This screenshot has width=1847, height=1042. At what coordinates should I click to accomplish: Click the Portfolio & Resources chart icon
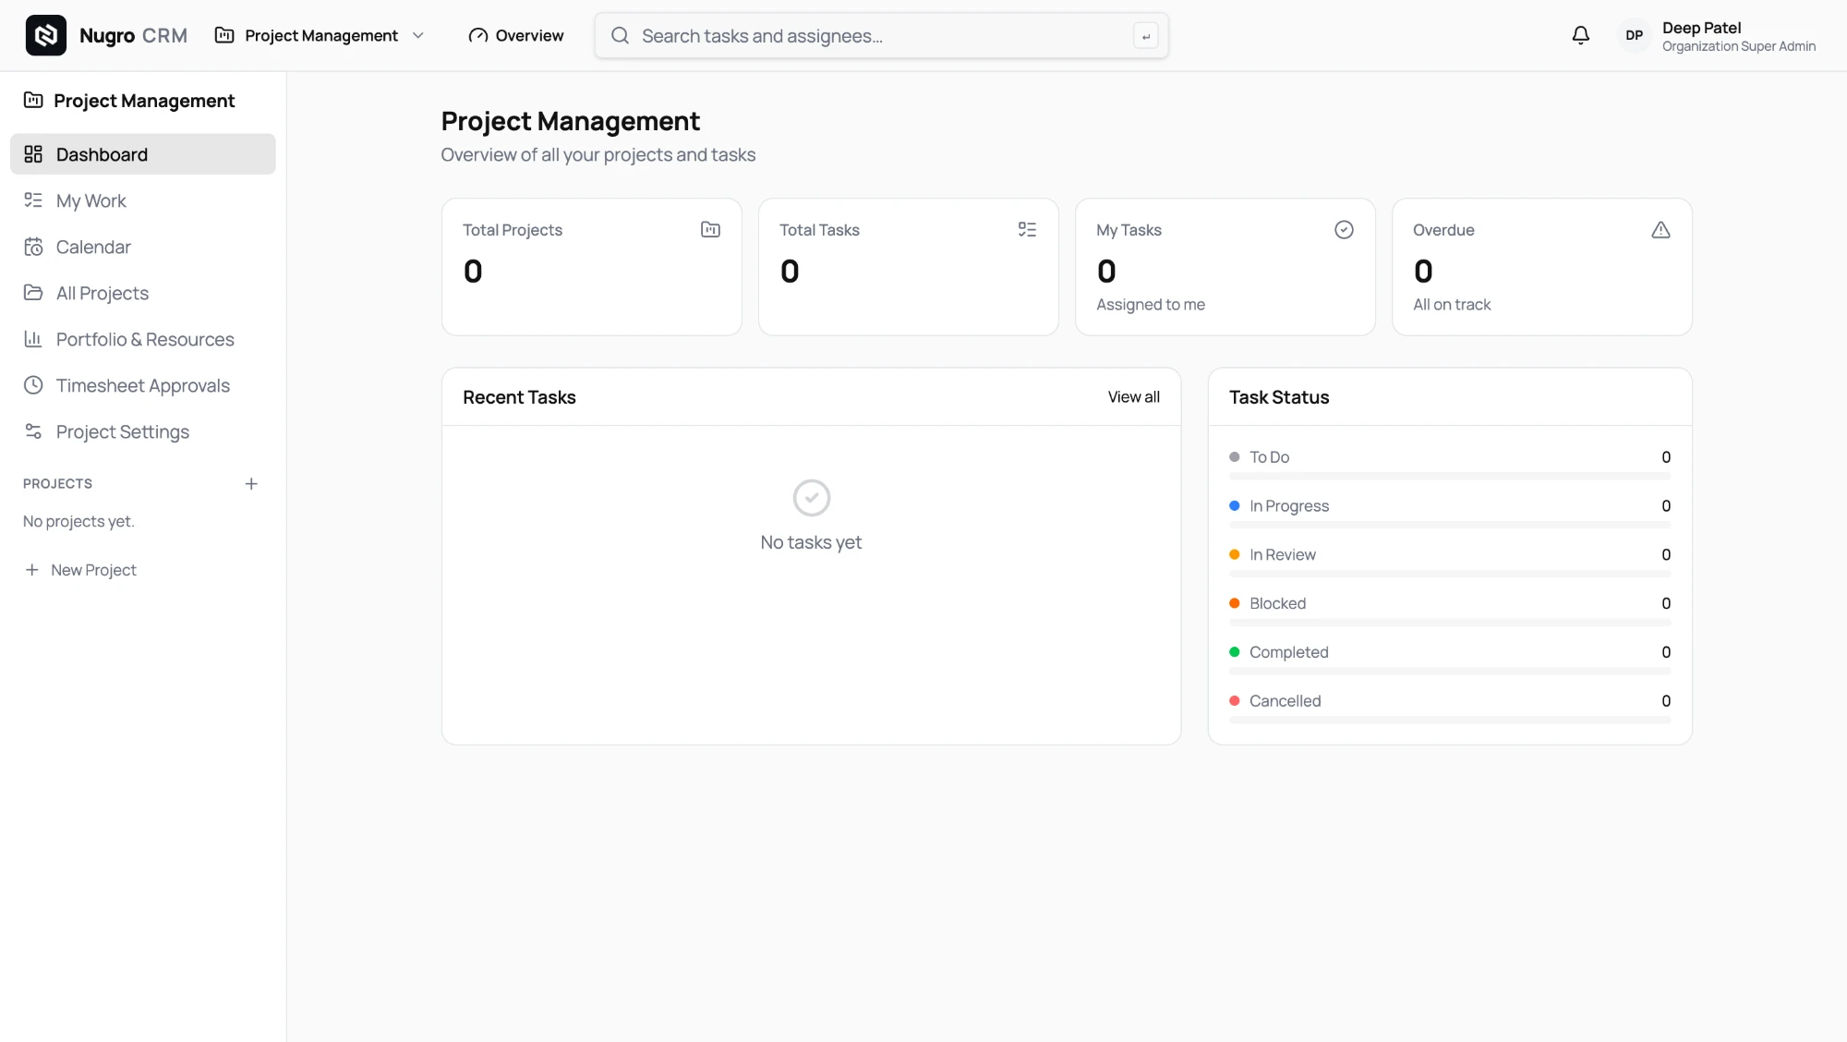33,339
